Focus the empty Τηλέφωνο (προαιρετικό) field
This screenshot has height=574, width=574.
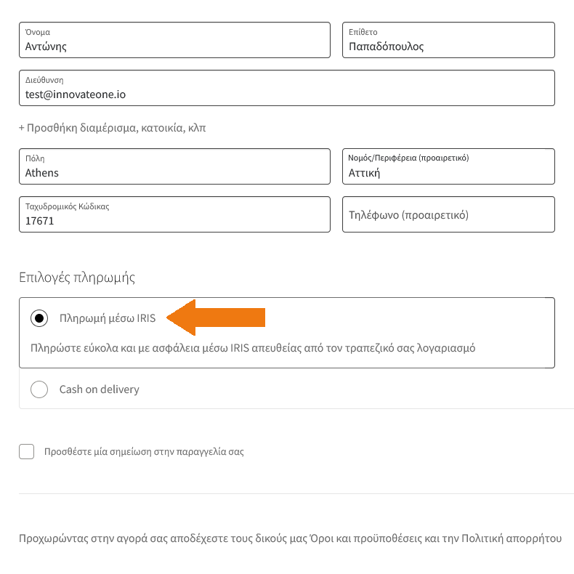[x=448, y=215]
